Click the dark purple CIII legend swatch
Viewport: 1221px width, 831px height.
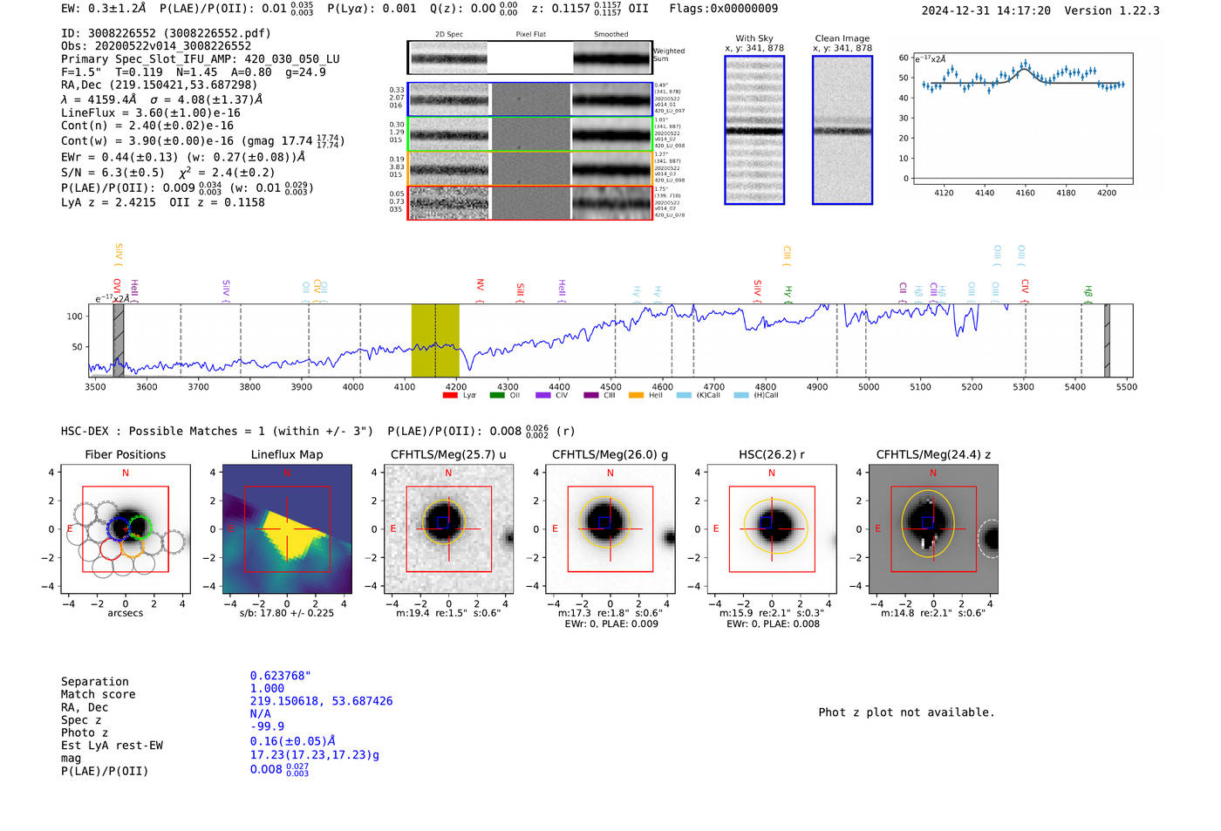tap(591, 396)
